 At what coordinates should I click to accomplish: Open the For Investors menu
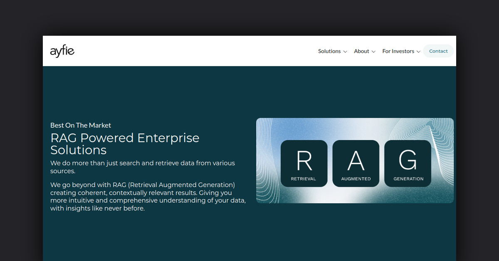point(398,51)
